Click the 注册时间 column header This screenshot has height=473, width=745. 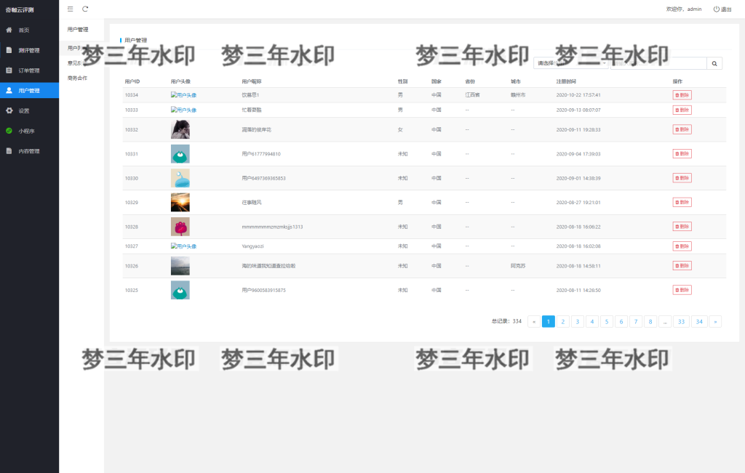point(566,81)
